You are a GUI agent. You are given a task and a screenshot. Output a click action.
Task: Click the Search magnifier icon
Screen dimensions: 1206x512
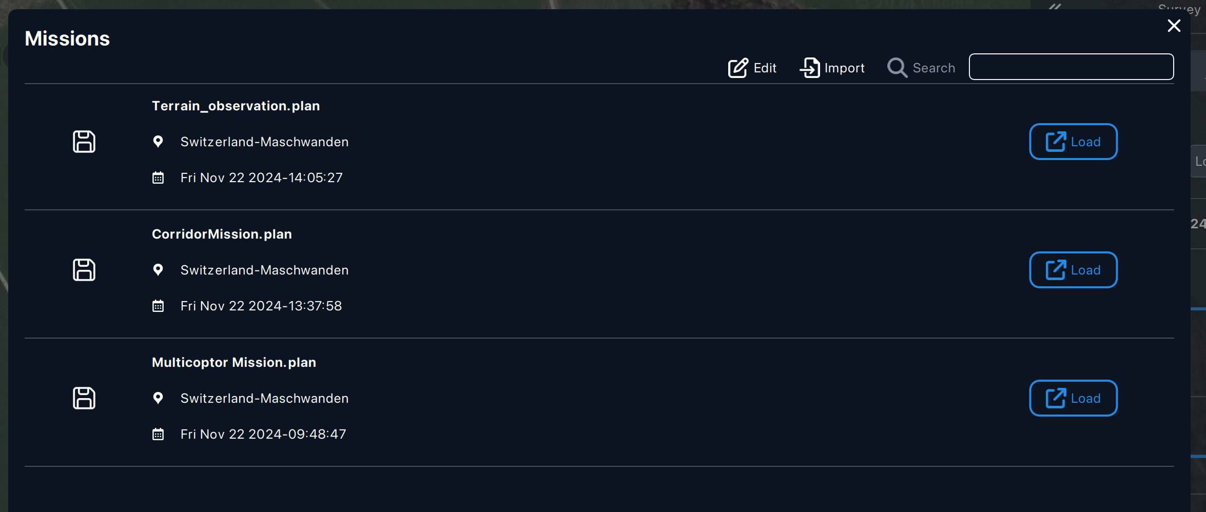(897, 68)
